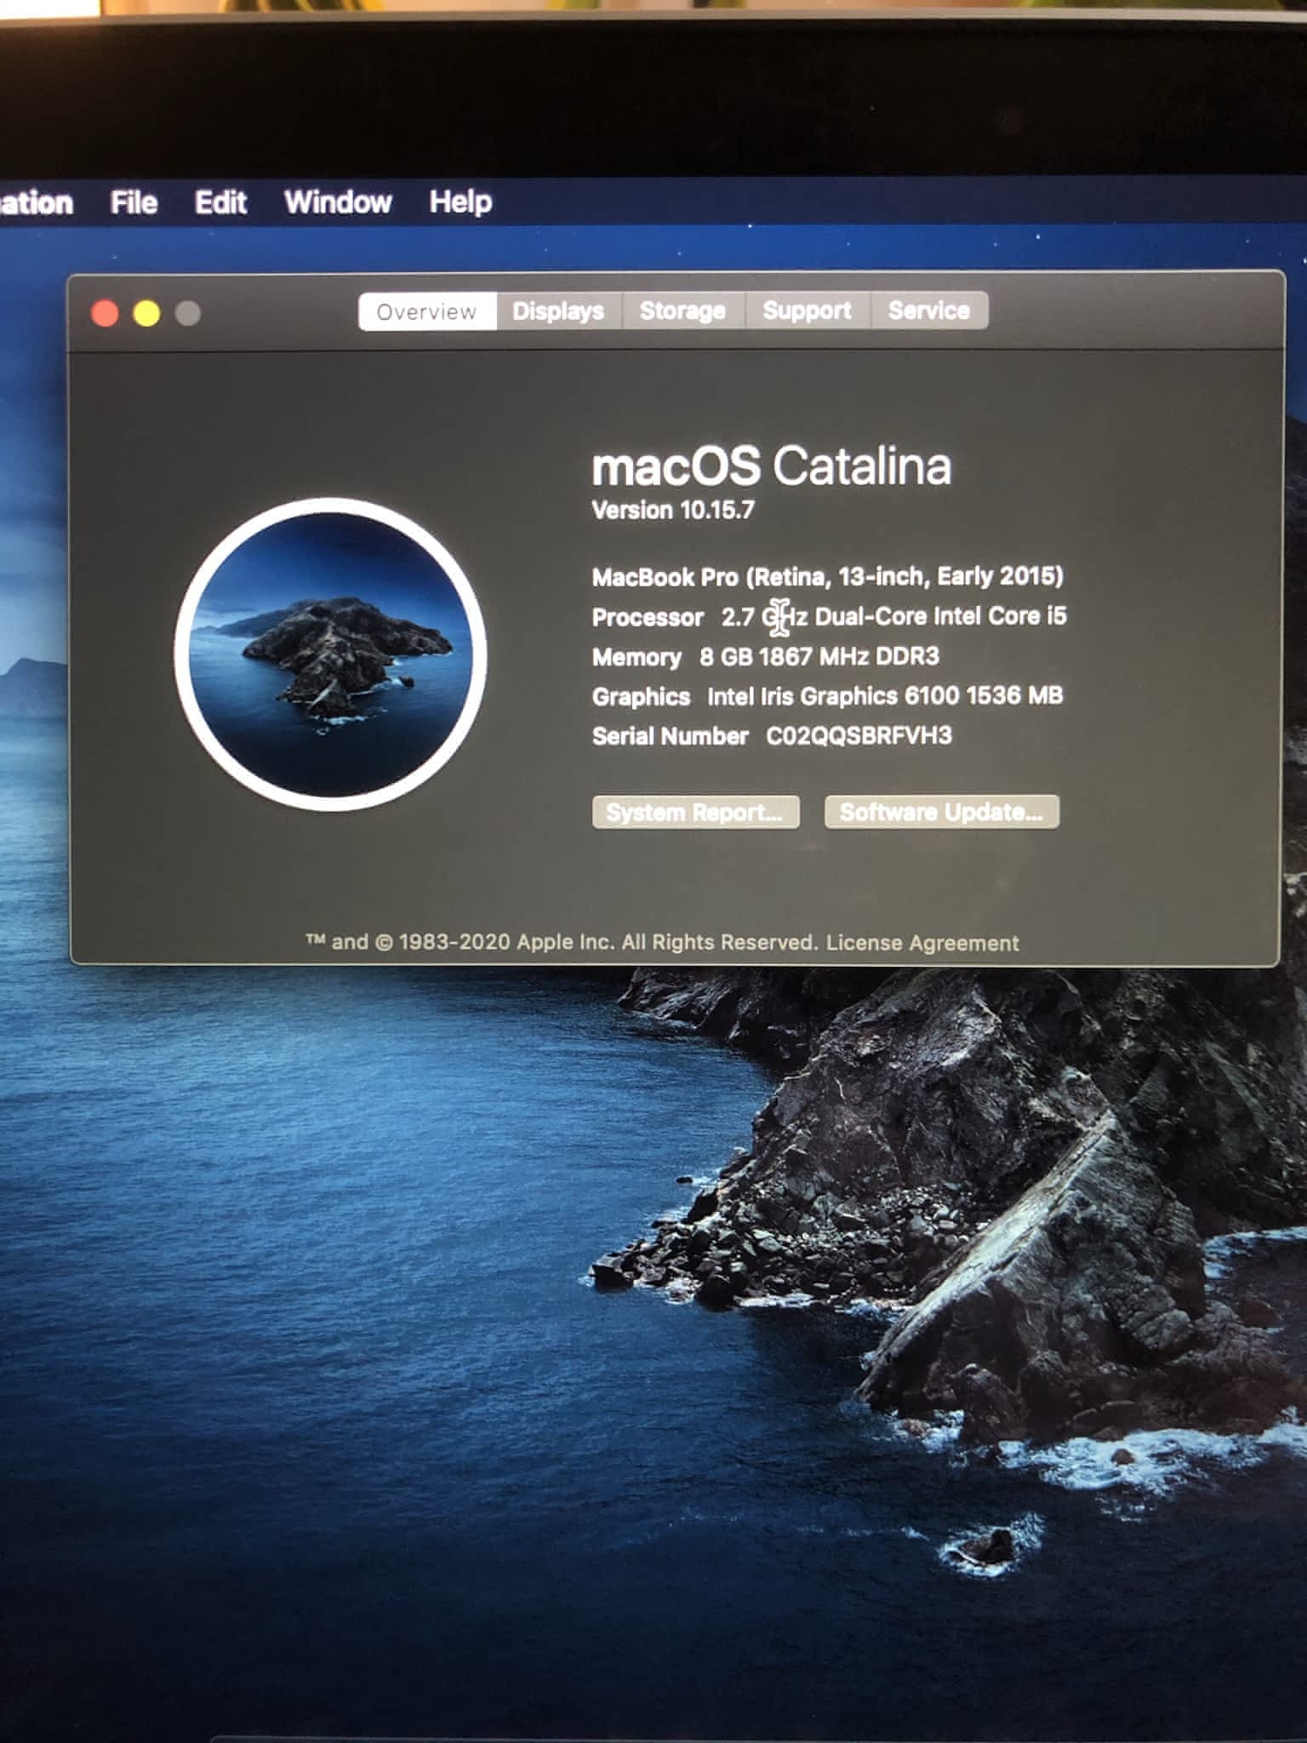Click the Version 10.15.7 text

[673, 510]
